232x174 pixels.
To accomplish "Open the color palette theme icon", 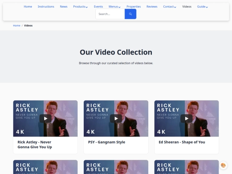I will 223,165.
